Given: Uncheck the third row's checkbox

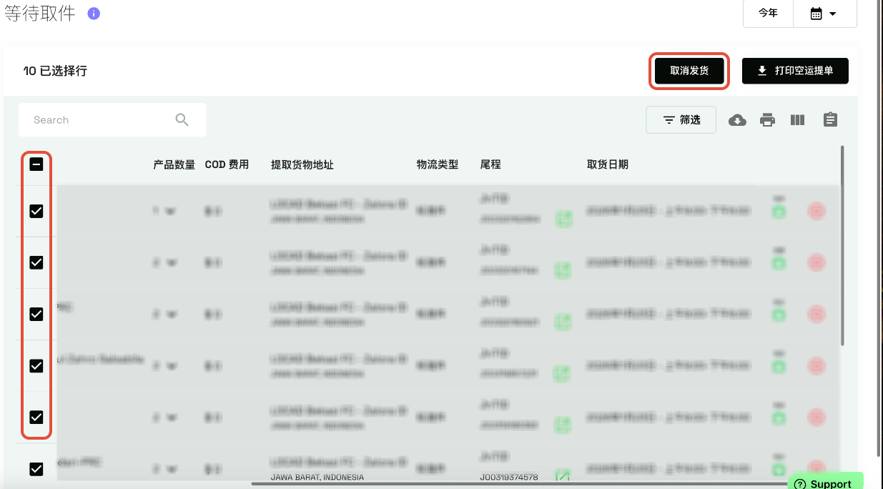Looking at the screenshot, I should click(36, 314).
